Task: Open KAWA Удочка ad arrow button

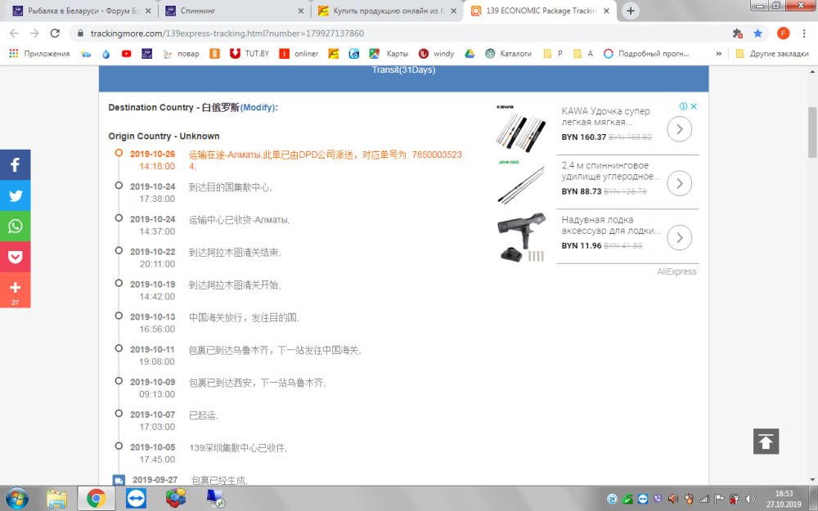Action: 680,129
